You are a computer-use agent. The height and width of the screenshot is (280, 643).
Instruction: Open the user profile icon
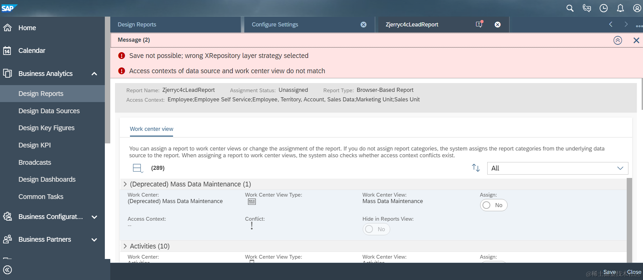pyautogui.click(x=637, y=8)
